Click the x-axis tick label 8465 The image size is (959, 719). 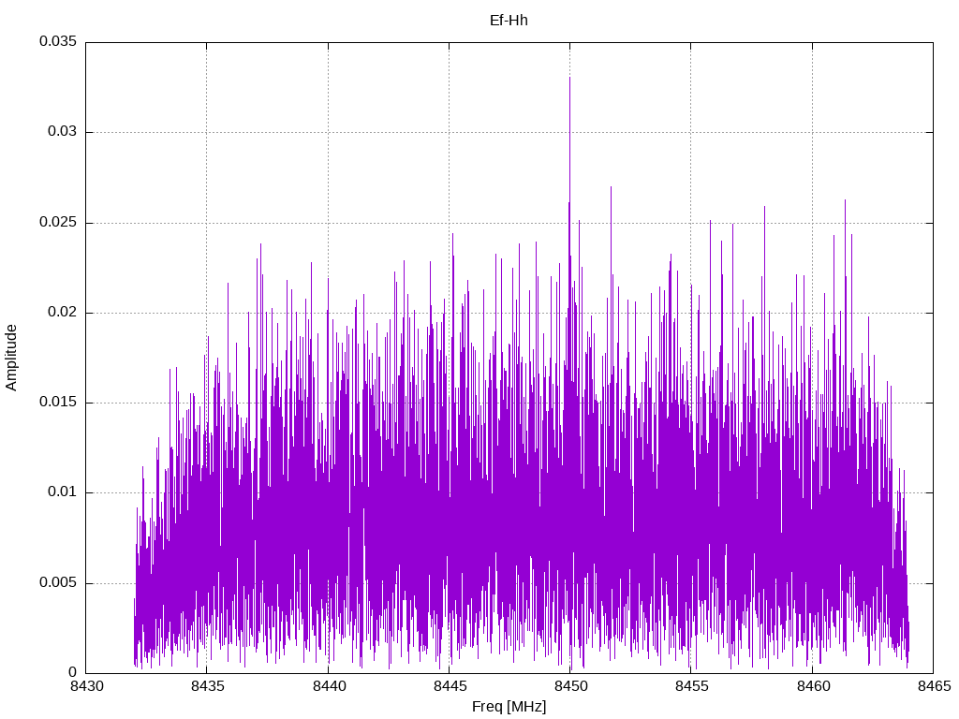pos(934,686)
